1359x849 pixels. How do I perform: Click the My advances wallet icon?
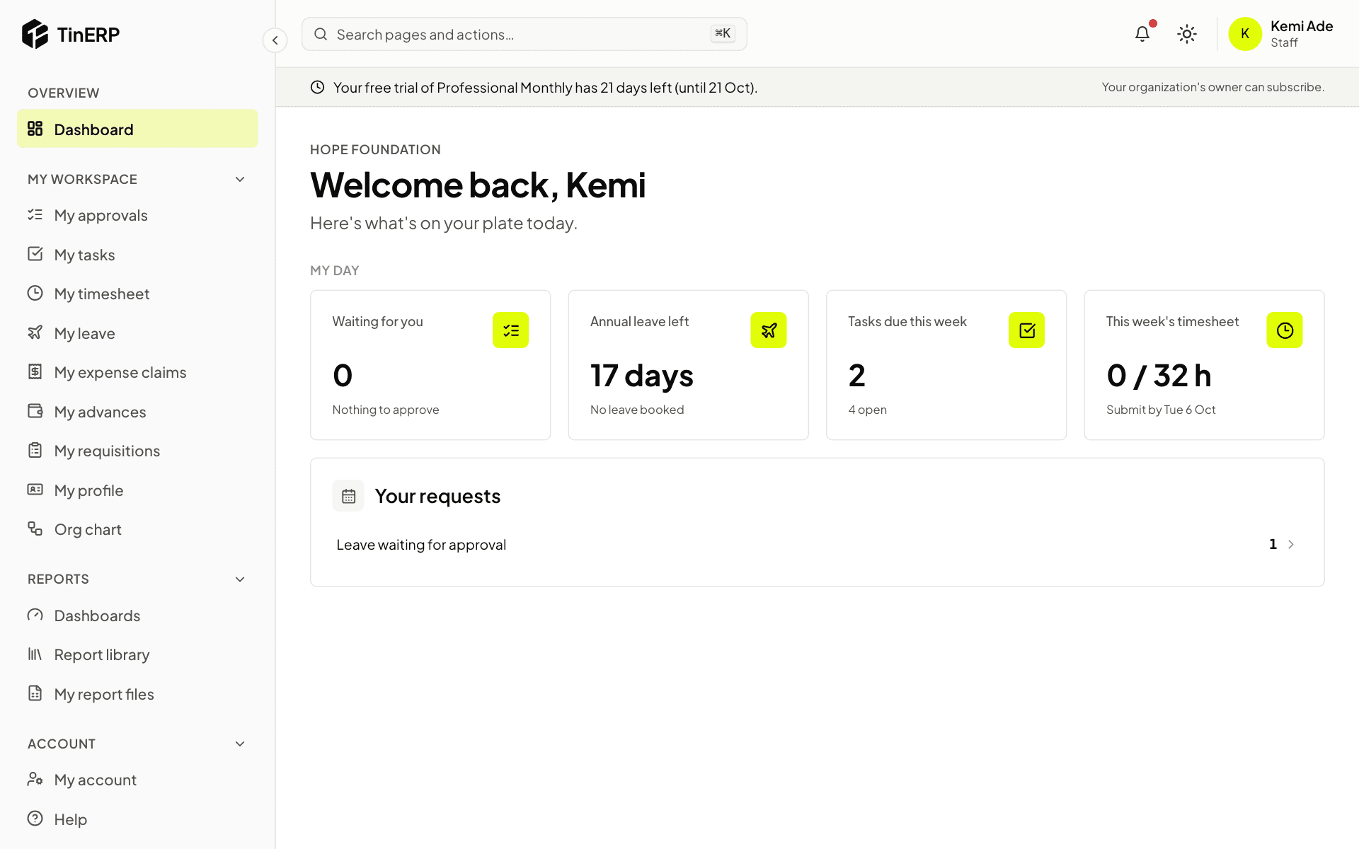[35, 411]
